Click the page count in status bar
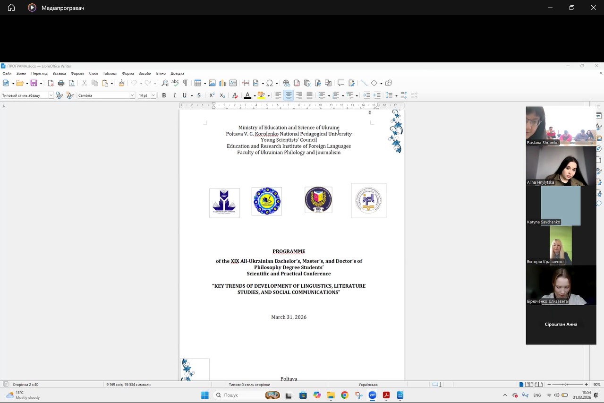 click(x=26, y=385)
